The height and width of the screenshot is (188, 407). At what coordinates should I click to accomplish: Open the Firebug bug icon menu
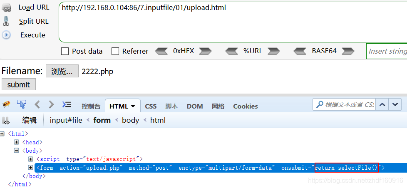(x=6, y=104)
